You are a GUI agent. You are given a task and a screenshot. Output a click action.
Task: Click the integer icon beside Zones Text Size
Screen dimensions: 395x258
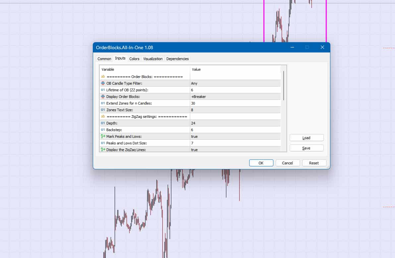click(x=103, y=110)
